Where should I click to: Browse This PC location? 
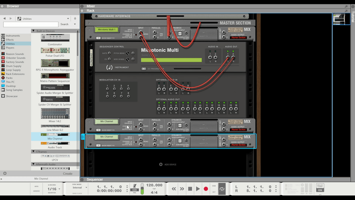(x=10, y=82)
